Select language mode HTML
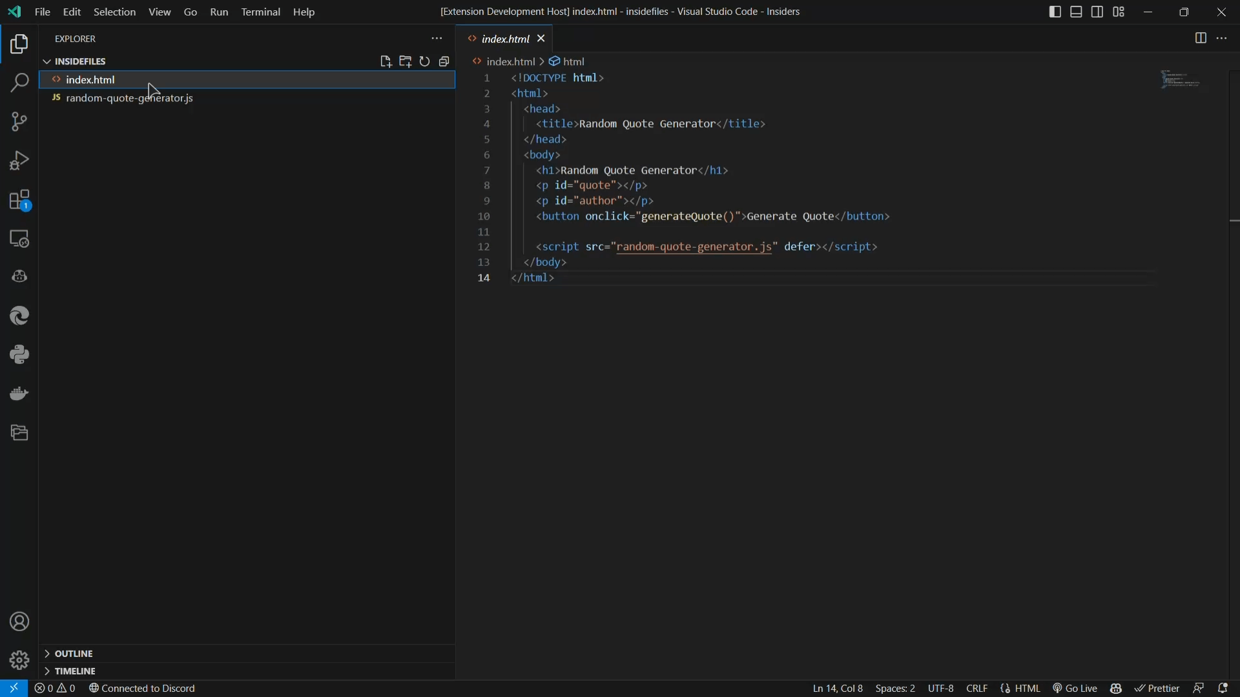 pyautogui.click(x=1021, y=689)
